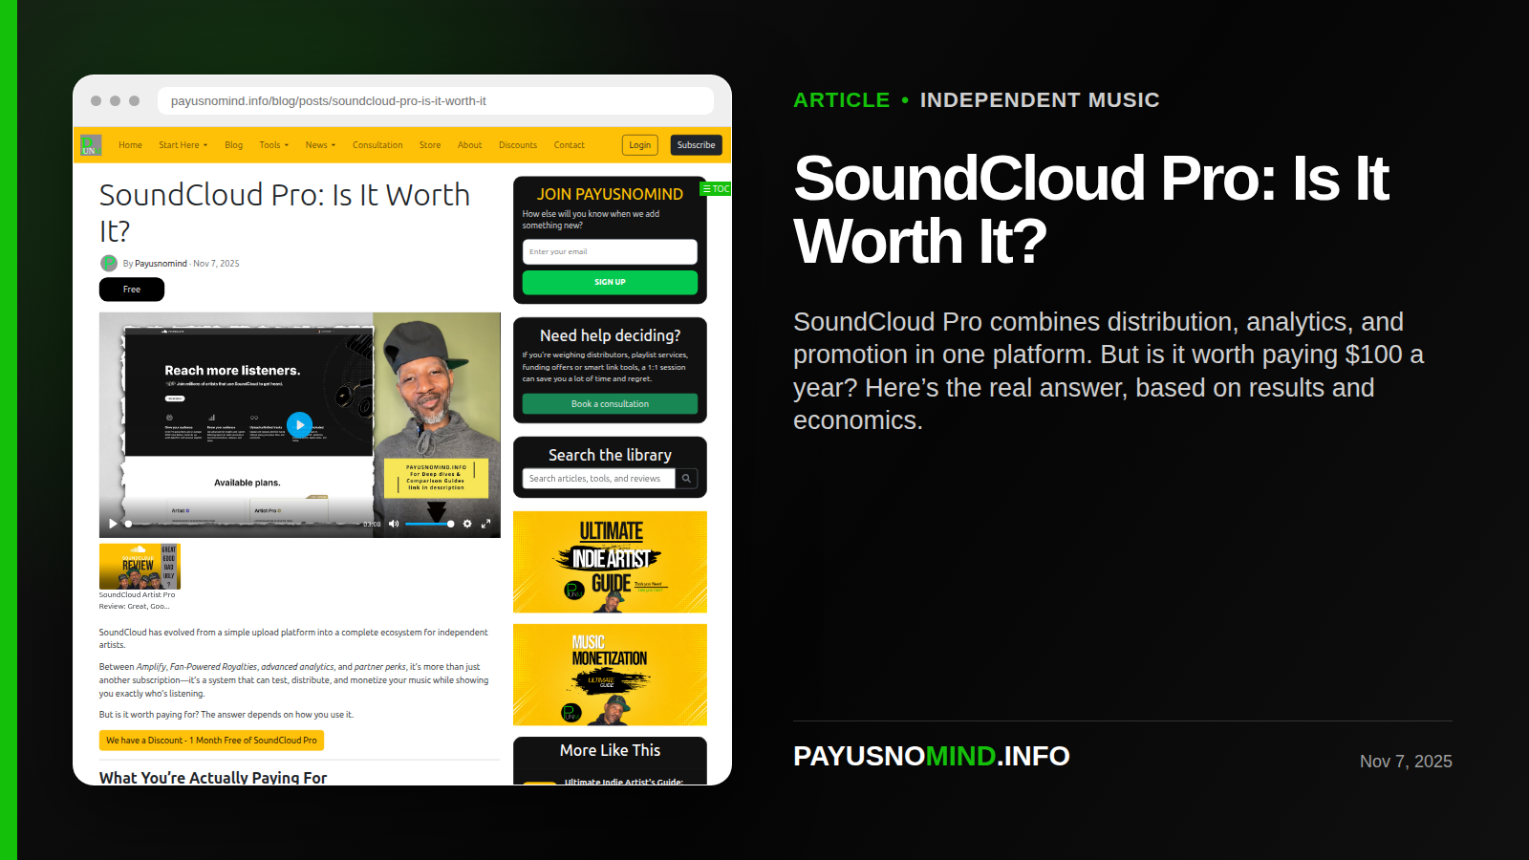The width and height of the screenshot is (1529, 860).
Task: Click the 03:08 video duration text
Action: click(372, 524)
